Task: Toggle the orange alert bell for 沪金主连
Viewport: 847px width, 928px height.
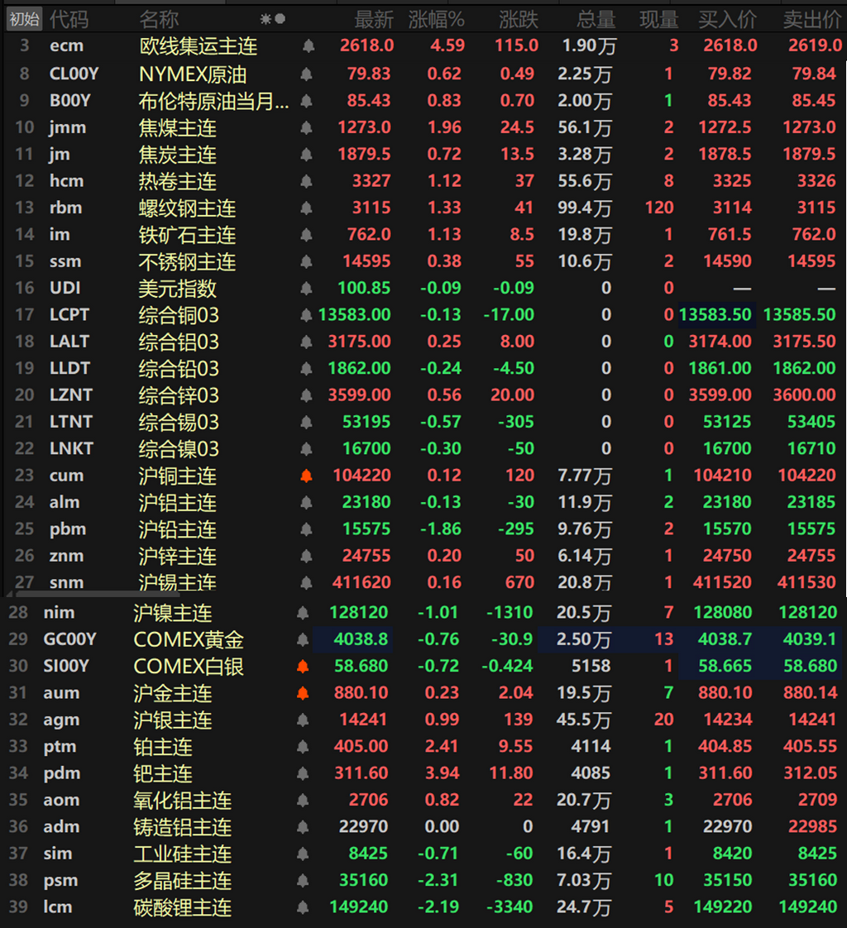Action: (x=303, y=693)
